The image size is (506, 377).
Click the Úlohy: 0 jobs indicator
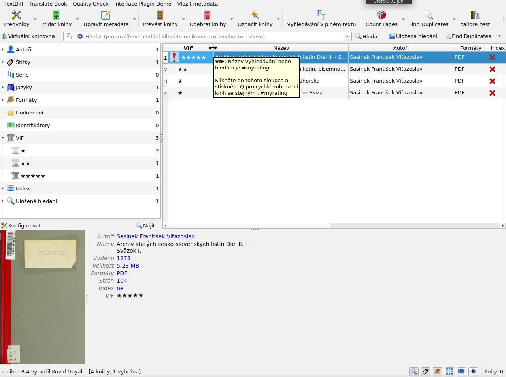point(492,371)
